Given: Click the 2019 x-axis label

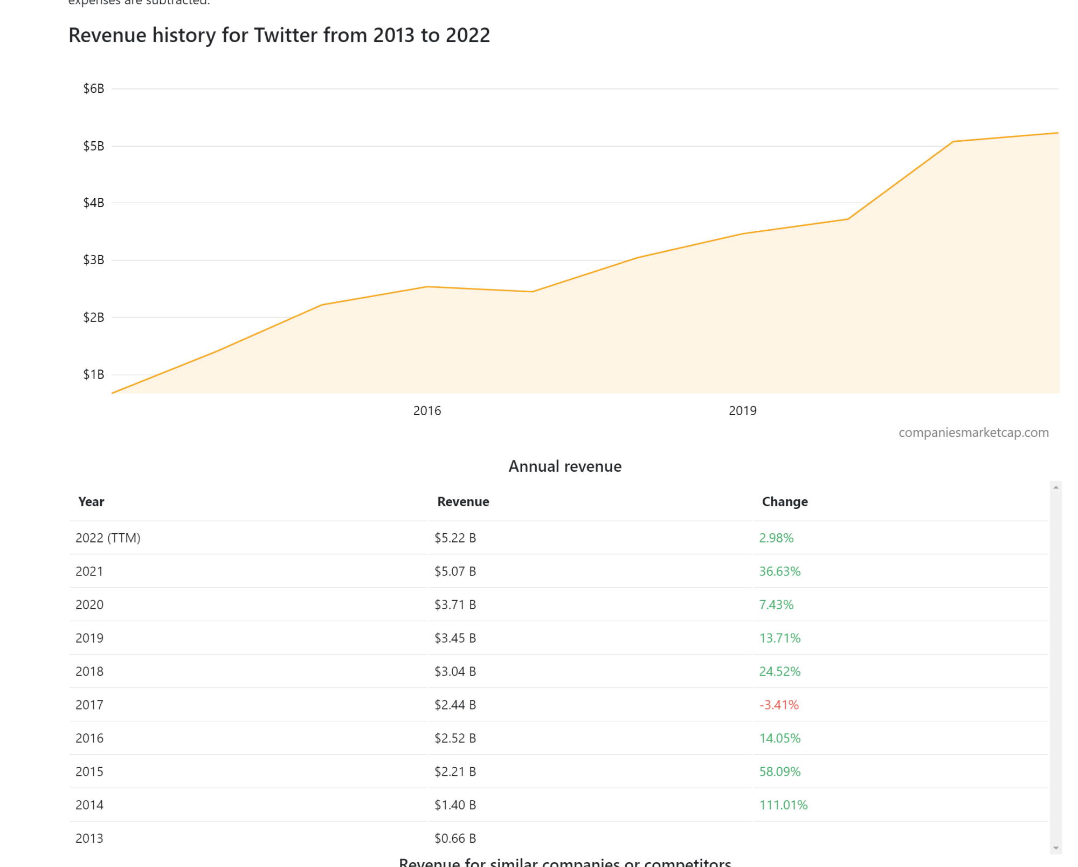Looking at the screenshot, I should click(x=742, y=411).
